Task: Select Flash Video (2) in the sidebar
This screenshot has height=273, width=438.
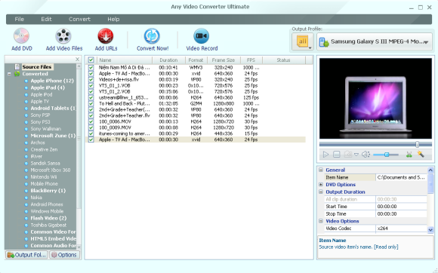Action: (x=48, y=218)
